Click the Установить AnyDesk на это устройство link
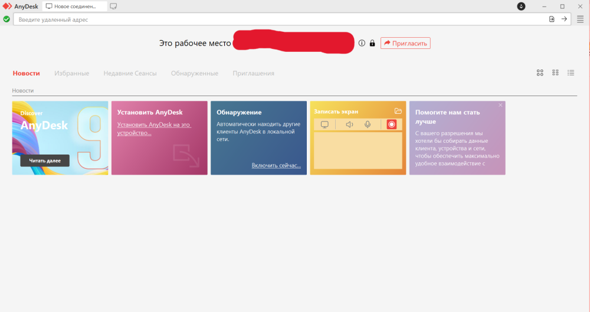 [x=154, y=129]
